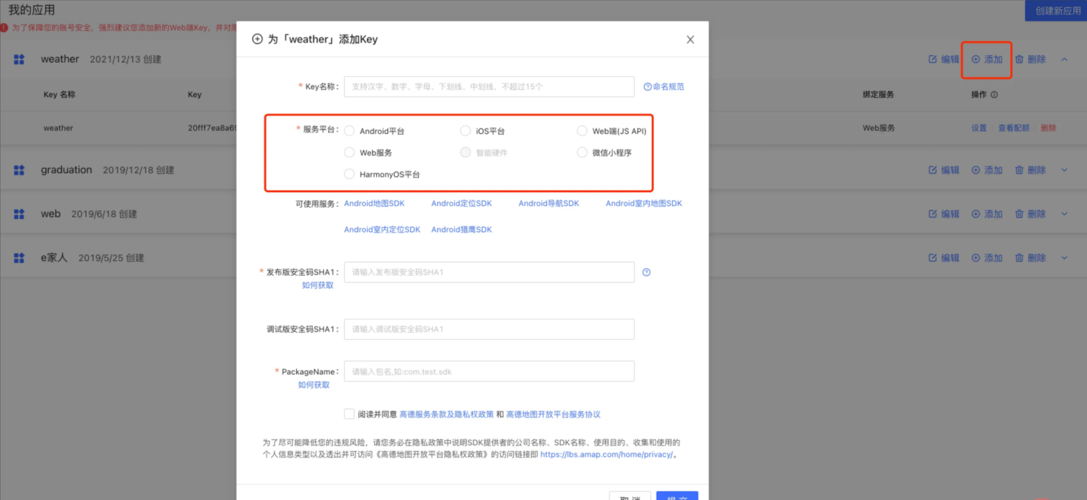Click 编辑 for the graduation app
Image resolution: width=1087 pixels, height=500 pixels.
[944, 170]
